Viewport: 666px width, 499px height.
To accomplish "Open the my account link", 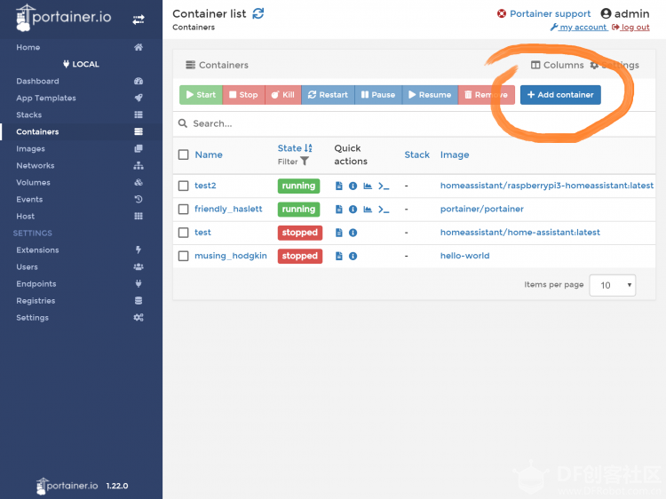I will (x=579, y=28).
